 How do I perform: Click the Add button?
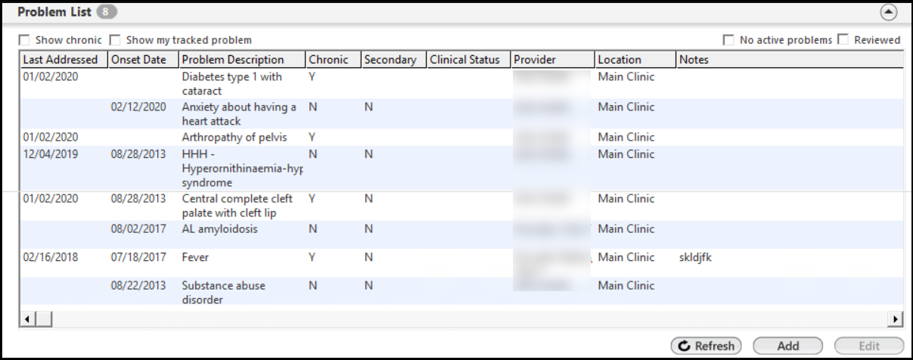[787, 346]
